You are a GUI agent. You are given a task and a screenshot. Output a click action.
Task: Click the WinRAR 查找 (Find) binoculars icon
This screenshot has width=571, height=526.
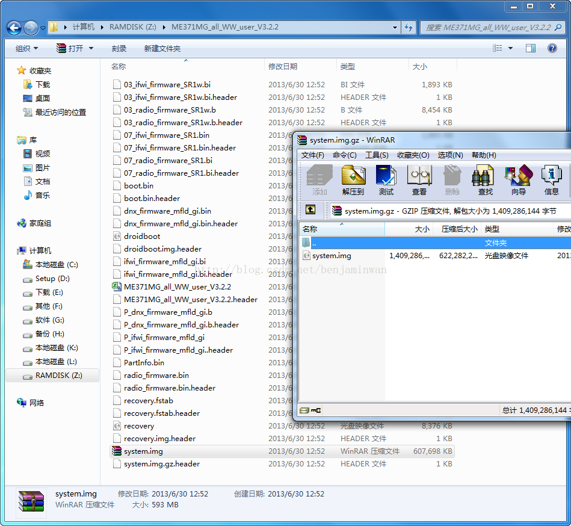[x=485, y=179]
